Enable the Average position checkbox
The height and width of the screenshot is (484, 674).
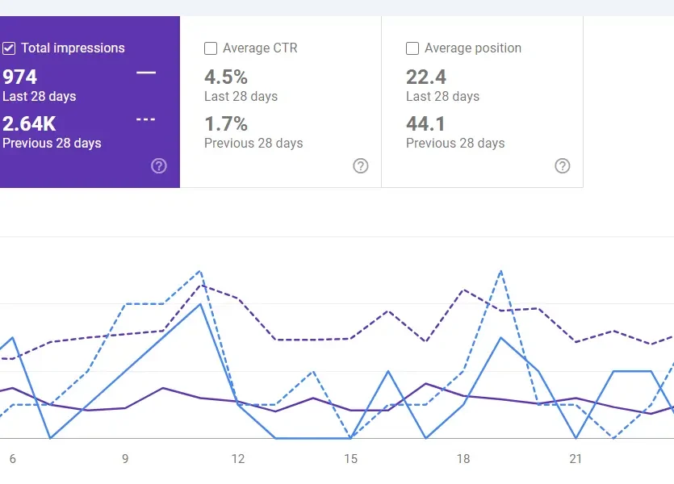pos(412,48)
